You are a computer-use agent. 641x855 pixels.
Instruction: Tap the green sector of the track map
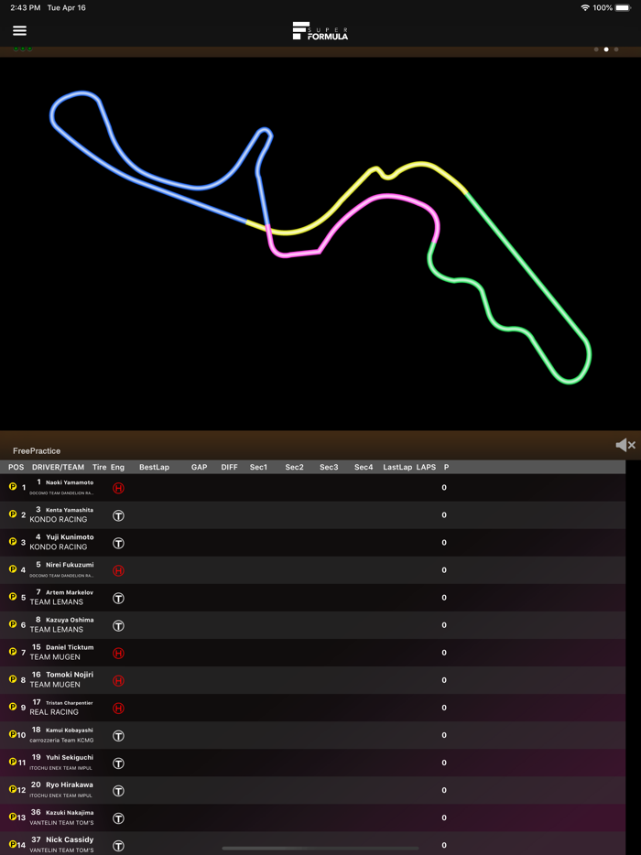point(524,264)
